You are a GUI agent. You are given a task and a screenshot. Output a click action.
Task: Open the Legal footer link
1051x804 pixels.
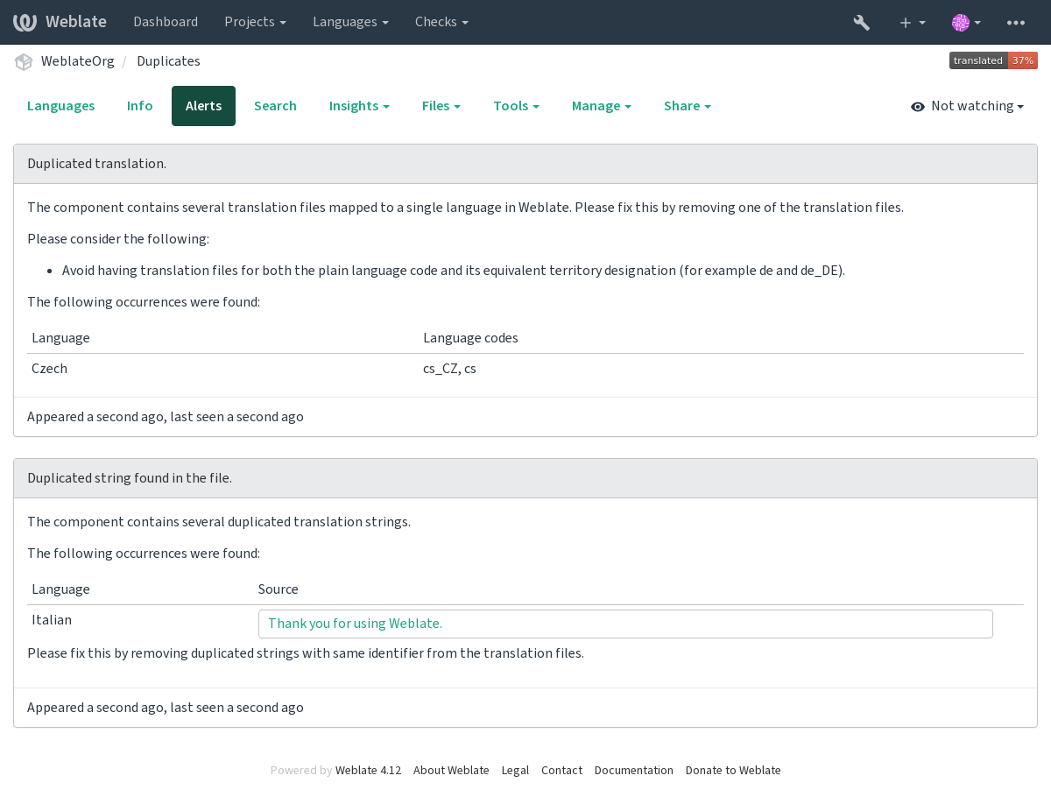[x=515, y=771]
